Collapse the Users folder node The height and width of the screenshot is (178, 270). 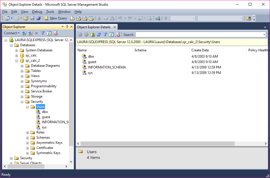(28, 107)
